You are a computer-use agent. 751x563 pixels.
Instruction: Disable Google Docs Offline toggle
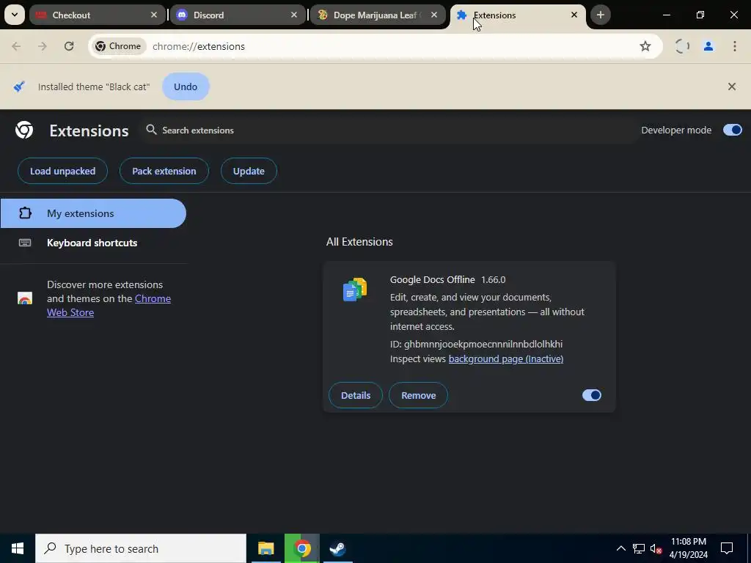point(592,395)
